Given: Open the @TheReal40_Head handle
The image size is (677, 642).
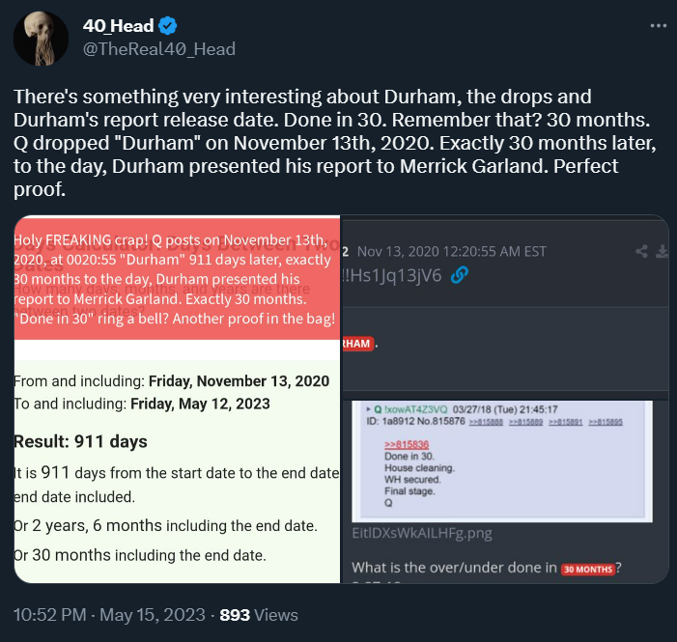Looking at the screenshot, I should point(159,49).
